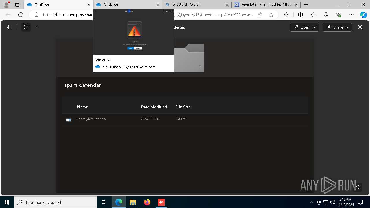
Task: Click the grey folder preview icon
Action: (189, 57)
